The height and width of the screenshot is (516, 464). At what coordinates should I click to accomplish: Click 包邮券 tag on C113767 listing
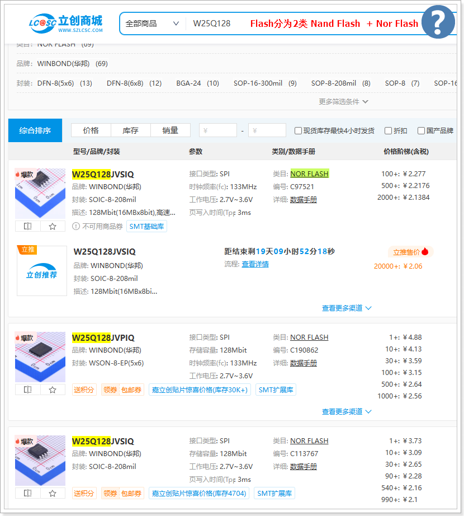coord(131,493)
